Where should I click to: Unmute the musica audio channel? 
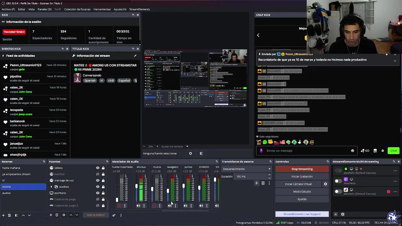[154, 206]
